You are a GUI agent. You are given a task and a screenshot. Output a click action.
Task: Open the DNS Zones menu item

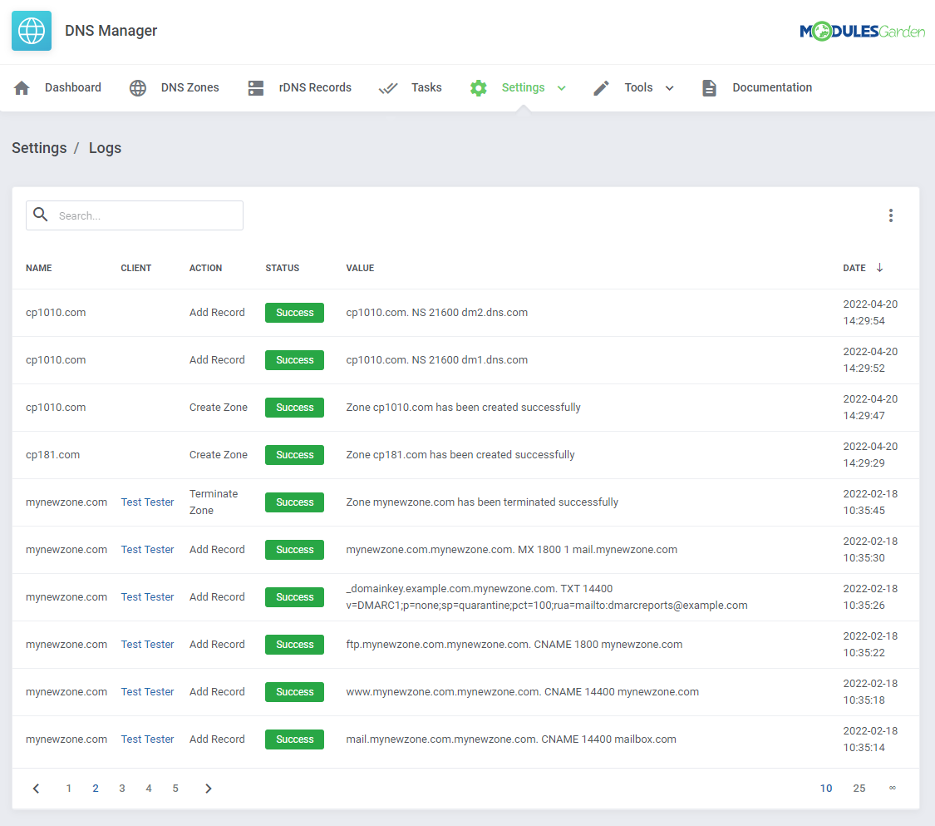point(189,87)
